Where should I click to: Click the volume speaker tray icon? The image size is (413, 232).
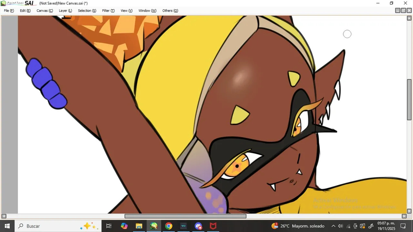point(340,226)
